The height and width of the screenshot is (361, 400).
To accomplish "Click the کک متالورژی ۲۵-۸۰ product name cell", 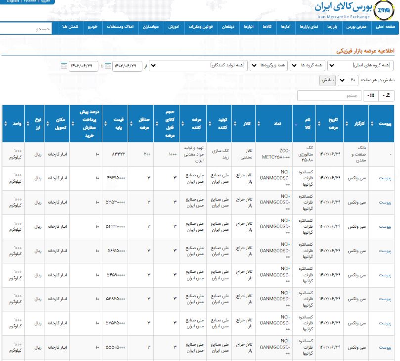I will [x=305, y=154].
